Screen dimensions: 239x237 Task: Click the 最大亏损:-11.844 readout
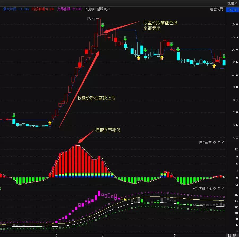coord(16,9)
